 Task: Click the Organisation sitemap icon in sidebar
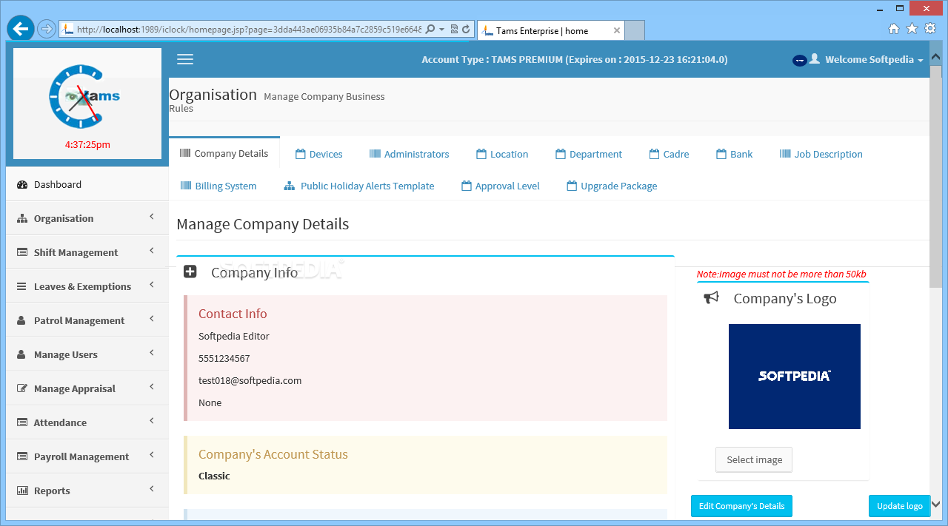[x=22, y=219]
